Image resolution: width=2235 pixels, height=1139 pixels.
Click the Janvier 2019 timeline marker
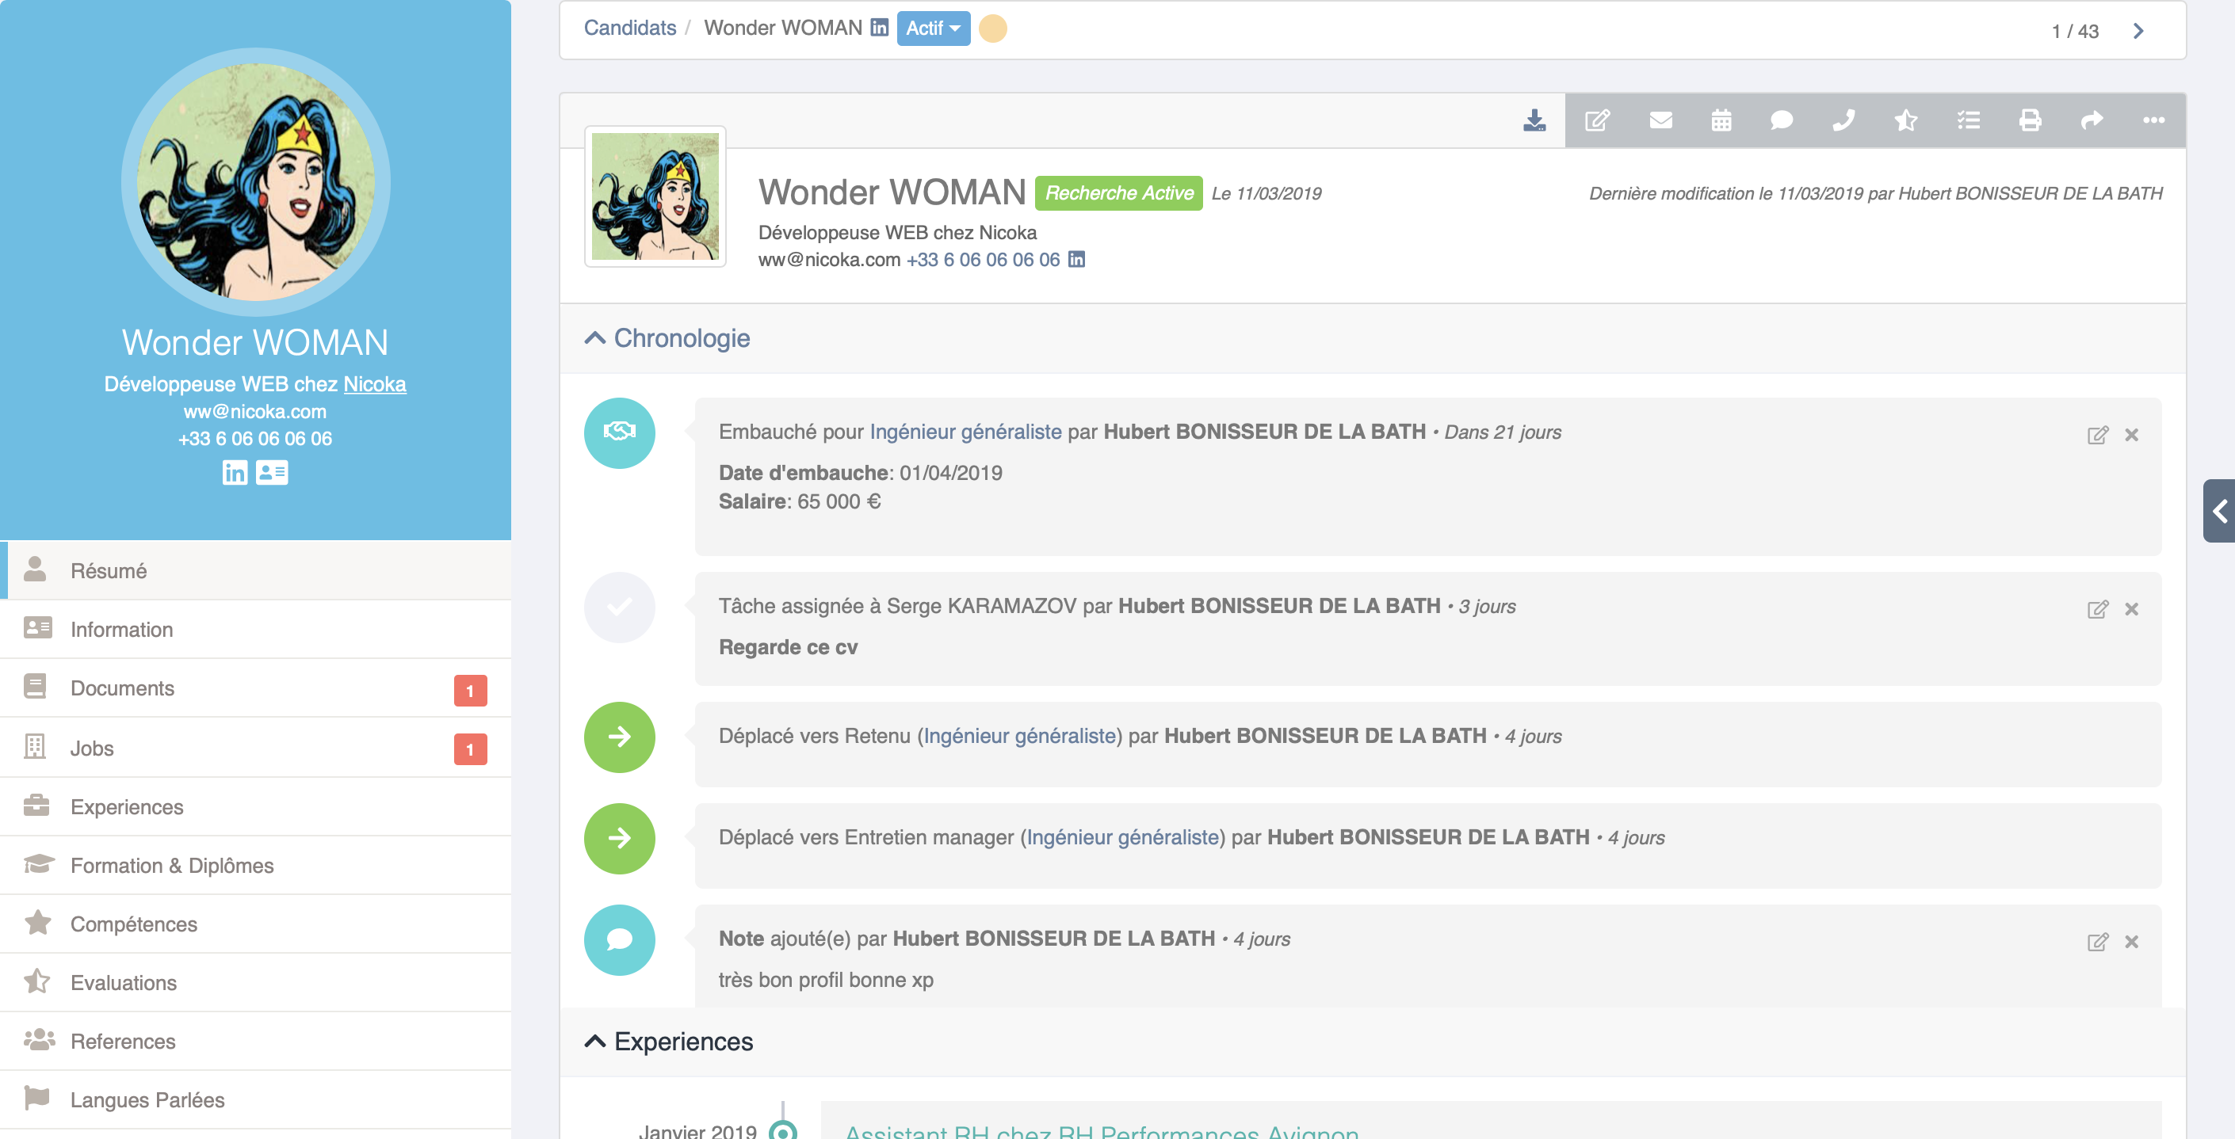coord(782,1130)
